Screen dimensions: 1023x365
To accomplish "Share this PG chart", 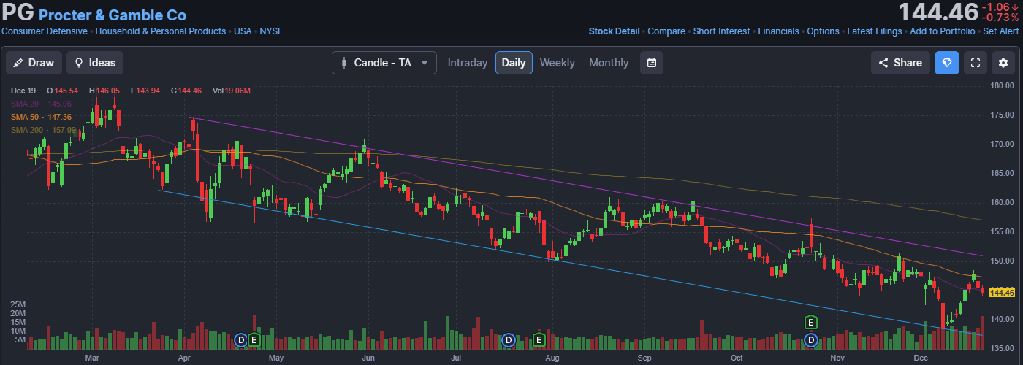I will coord(900,63).
